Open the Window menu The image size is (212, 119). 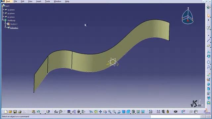(57, 1)
